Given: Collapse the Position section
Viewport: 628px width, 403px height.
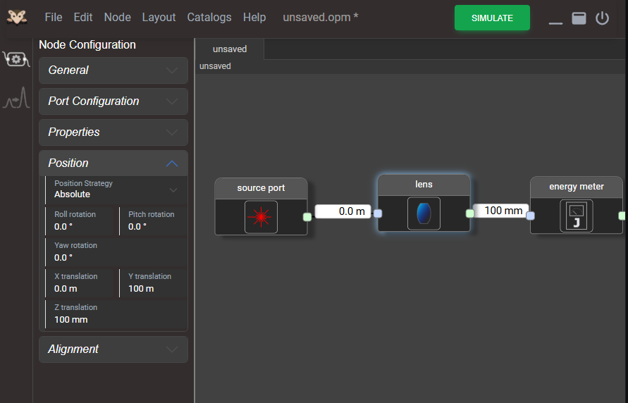Looking at the screenshot, I should click(x=113, y=163).
